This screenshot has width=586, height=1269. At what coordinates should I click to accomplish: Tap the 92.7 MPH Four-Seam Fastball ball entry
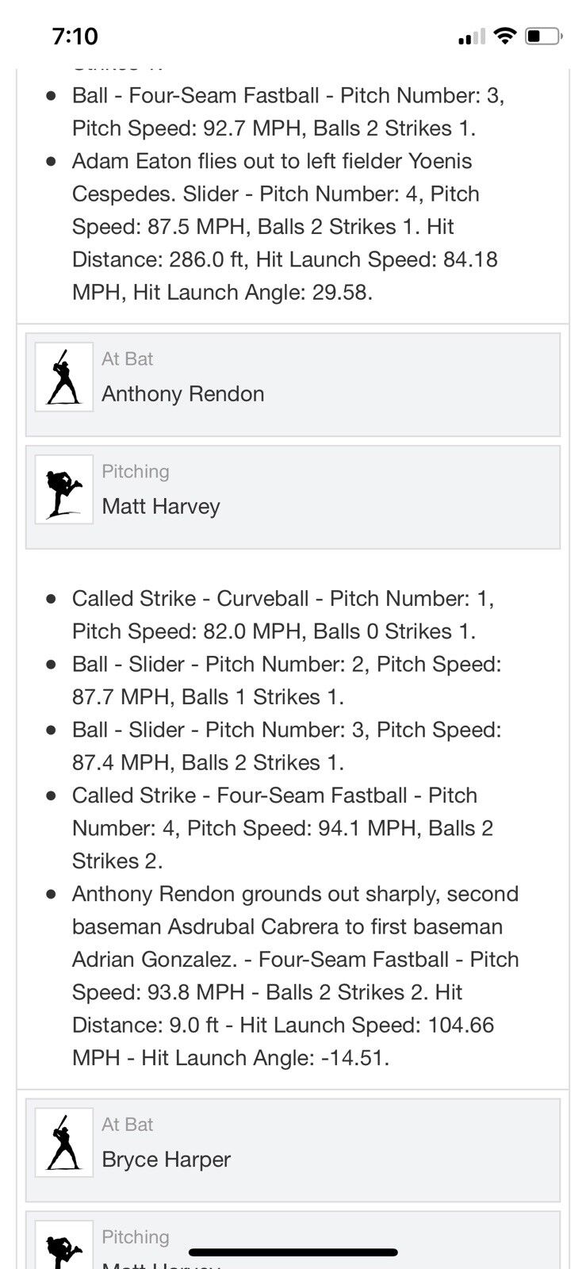coord(288,112)
